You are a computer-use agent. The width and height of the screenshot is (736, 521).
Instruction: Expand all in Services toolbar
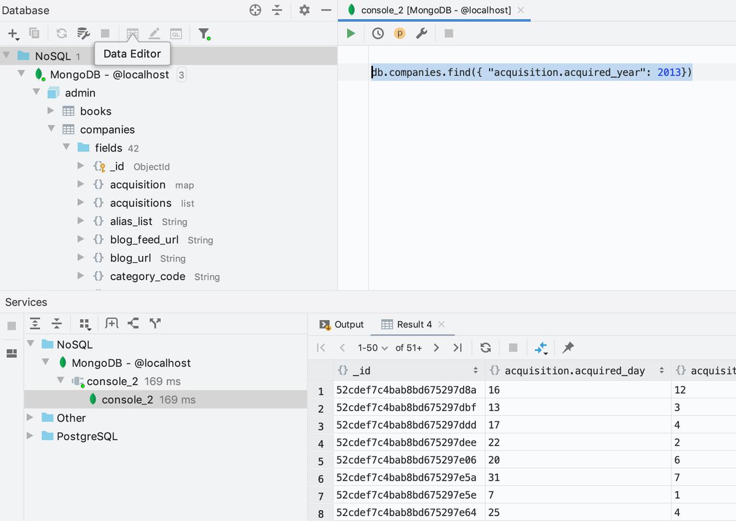[36, 323]
